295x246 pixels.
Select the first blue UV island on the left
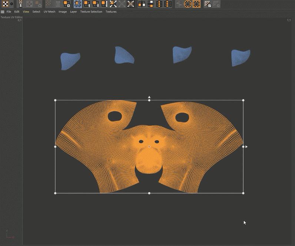coord(70,61)
